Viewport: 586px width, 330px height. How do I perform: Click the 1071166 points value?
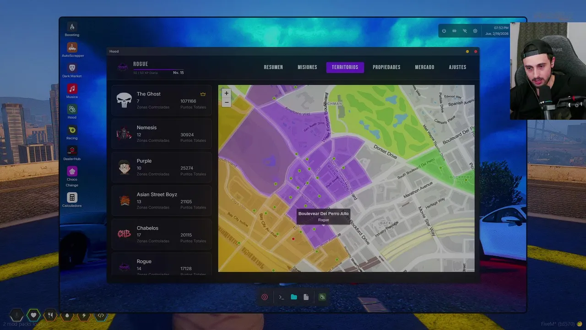coord(188,101)
